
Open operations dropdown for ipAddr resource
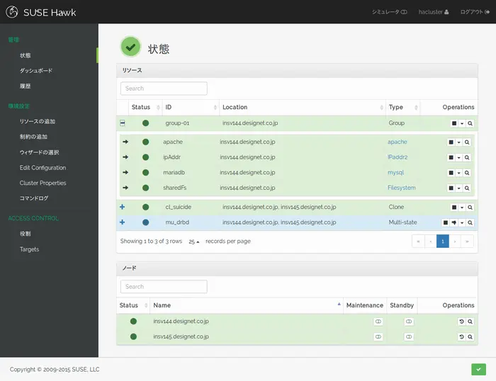pyautogui.click(x=459, y=157)
